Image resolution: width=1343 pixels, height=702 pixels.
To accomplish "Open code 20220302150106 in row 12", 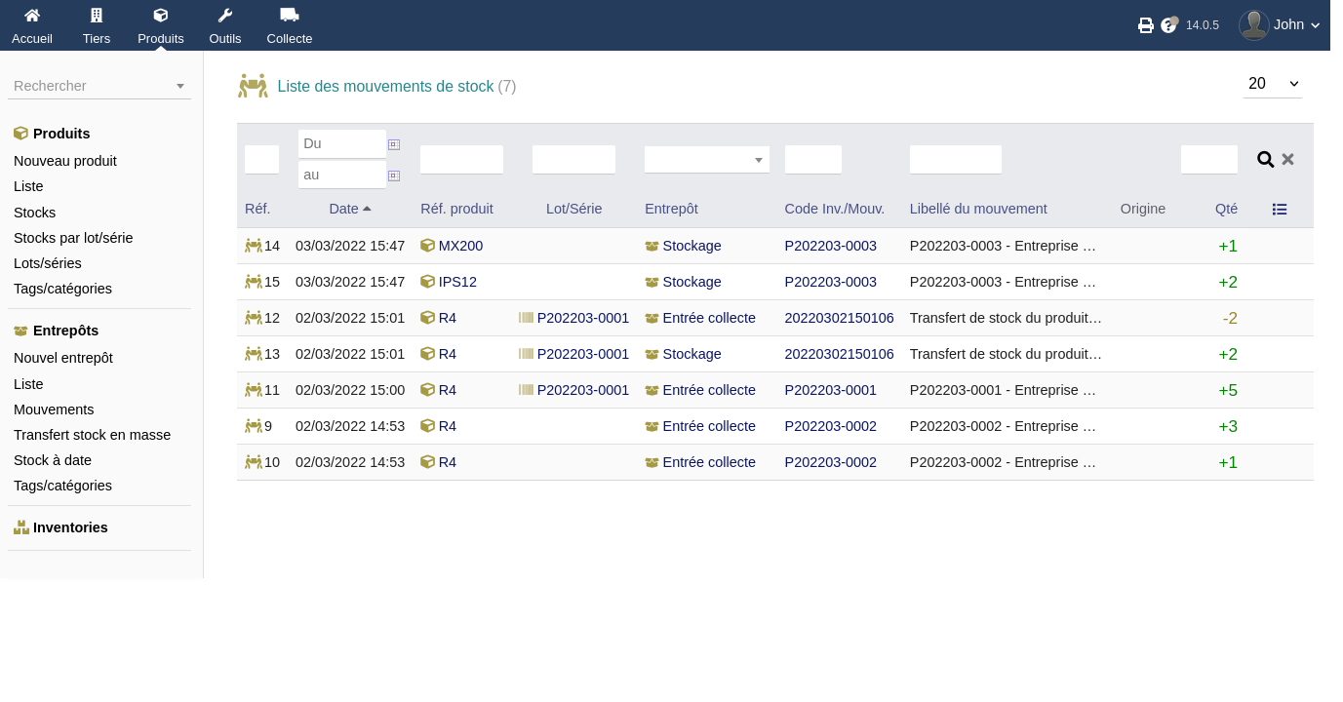I will point(840,318).
